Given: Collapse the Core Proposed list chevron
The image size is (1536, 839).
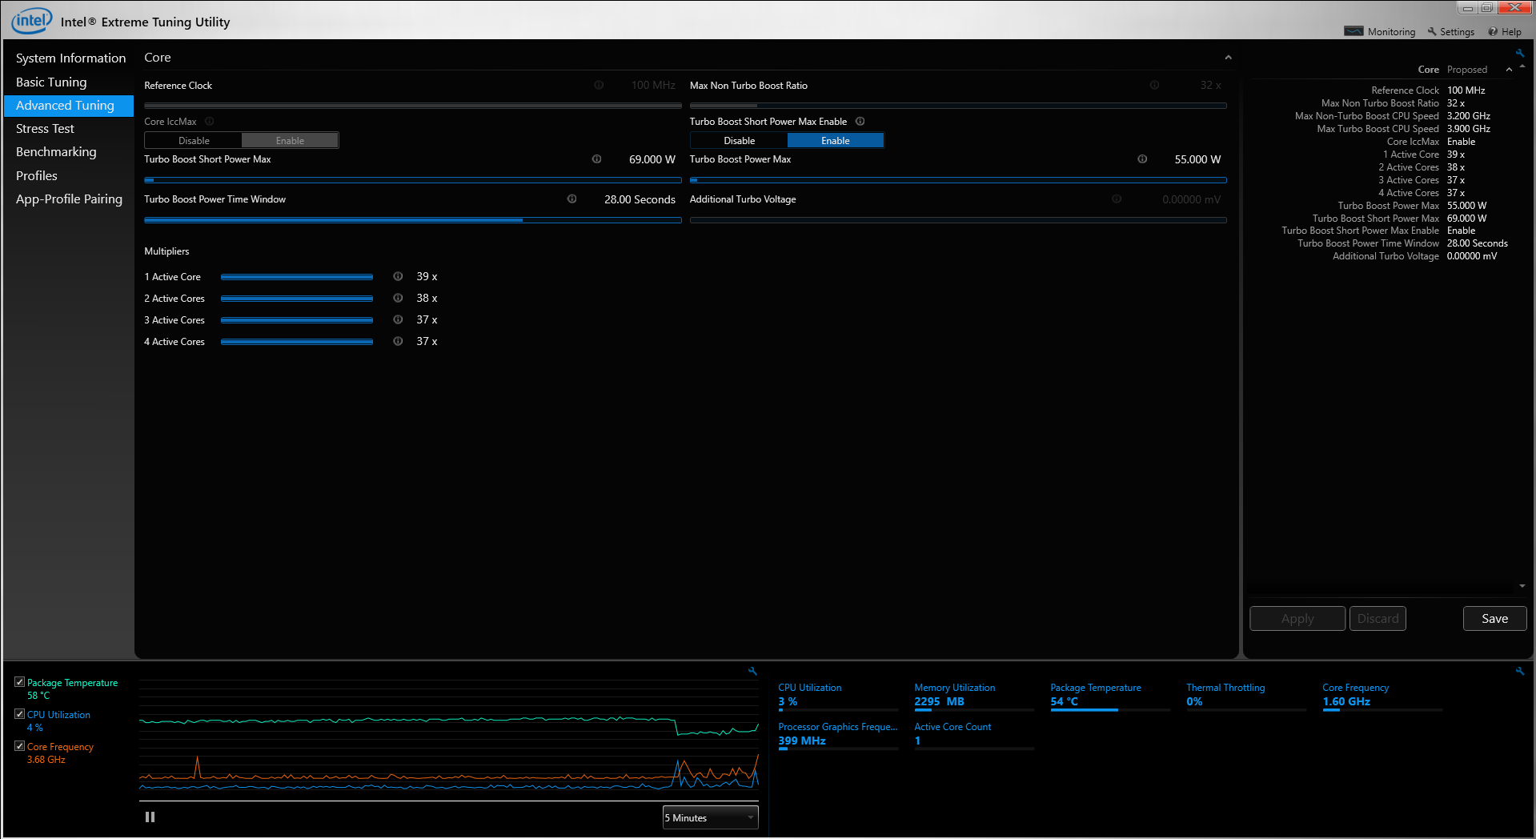Looking at the screenshot, I should [1509, 70].
